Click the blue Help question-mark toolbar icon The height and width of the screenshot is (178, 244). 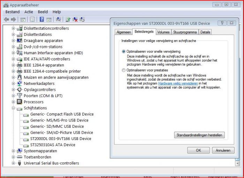coord(42,19)
